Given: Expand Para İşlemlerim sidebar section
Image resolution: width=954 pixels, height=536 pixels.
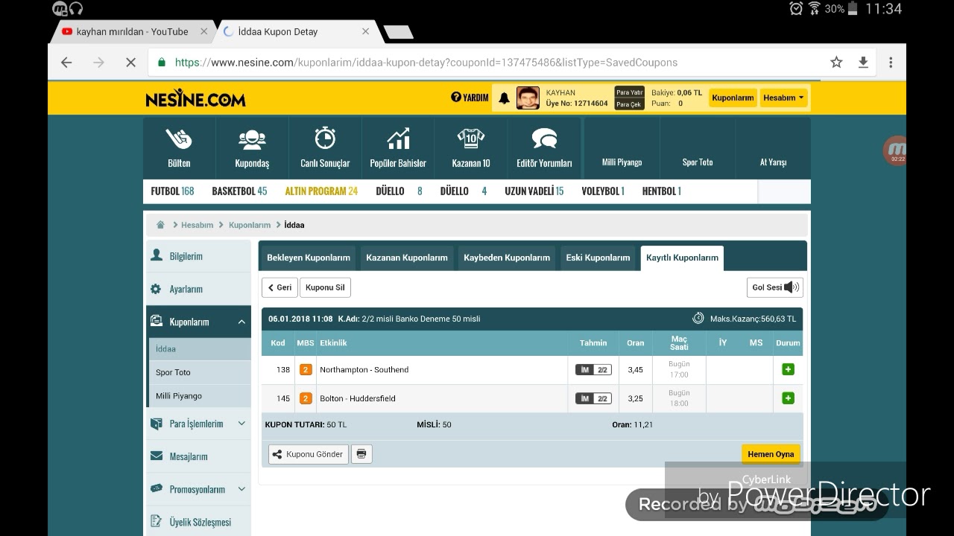Looking at the screenshot, I should (198, 424).
